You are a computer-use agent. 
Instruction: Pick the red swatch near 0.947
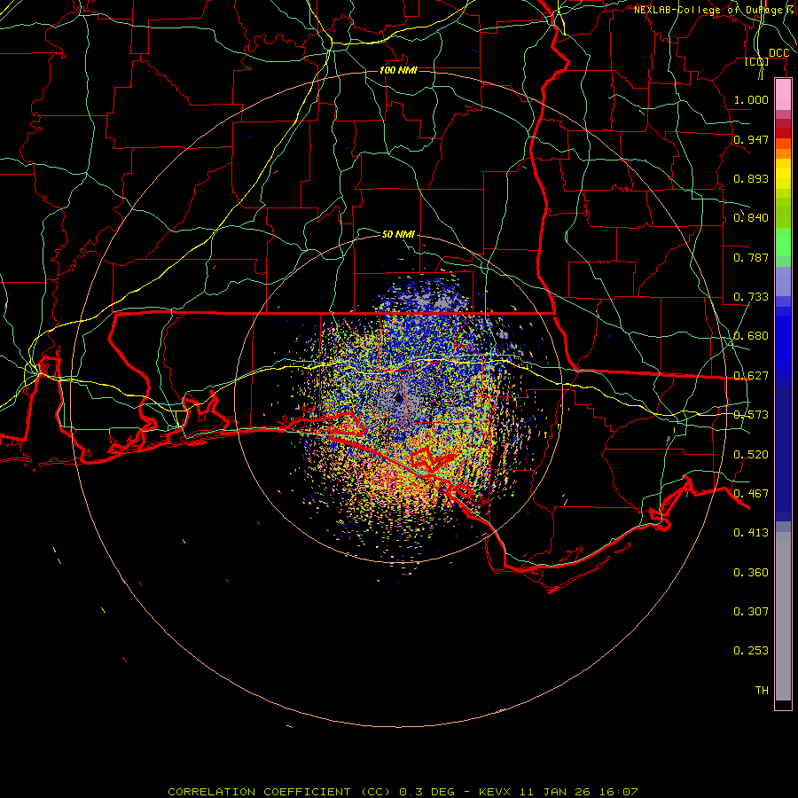pos(783,133)
